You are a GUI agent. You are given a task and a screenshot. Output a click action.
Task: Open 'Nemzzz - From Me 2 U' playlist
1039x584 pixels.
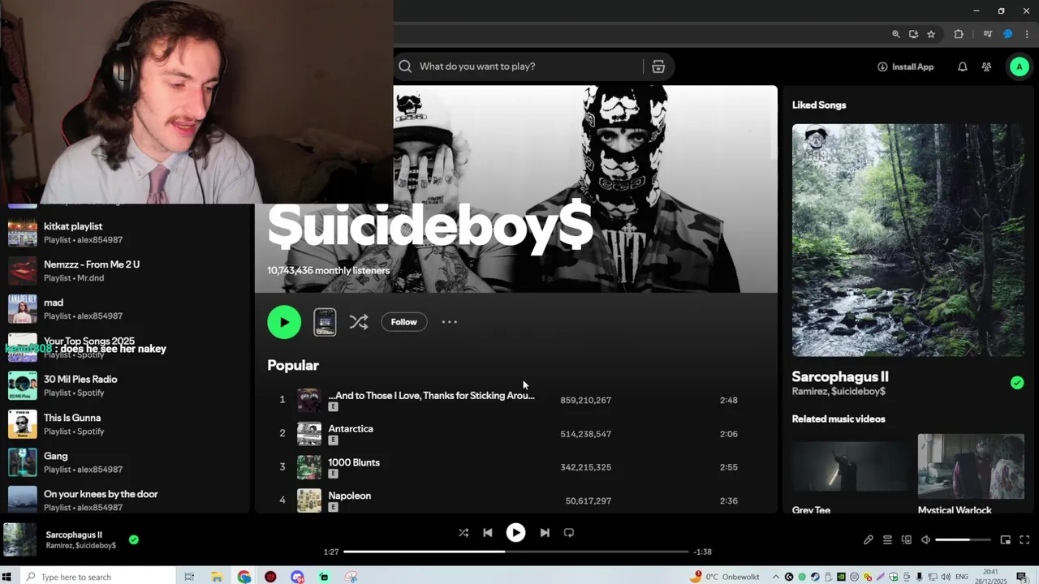pos(130,271)
